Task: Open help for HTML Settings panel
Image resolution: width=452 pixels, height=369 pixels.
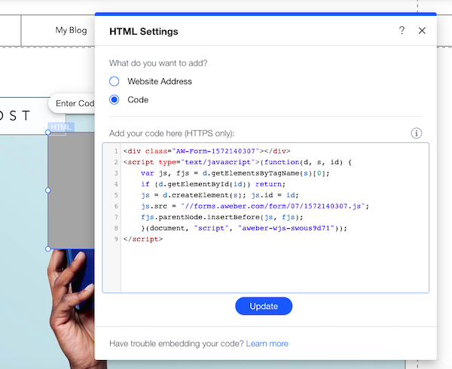Action: [x=402, y=31]
